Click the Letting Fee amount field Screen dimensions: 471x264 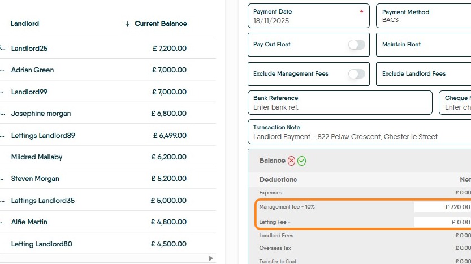click(442, 222)
